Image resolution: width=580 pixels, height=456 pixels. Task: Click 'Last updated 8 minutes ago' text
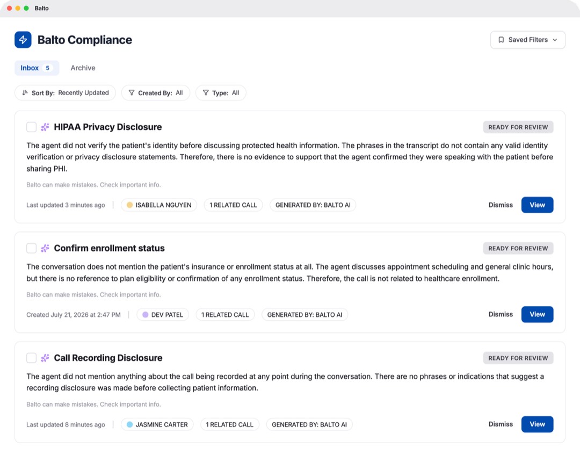[x=66, y=424]
